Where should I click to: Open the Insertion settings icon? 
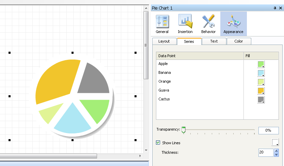[x=185, y=24]
